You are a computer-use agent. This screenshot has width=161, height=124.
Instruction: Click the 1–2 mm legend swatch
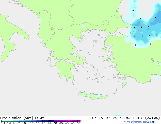pos(16,121)
